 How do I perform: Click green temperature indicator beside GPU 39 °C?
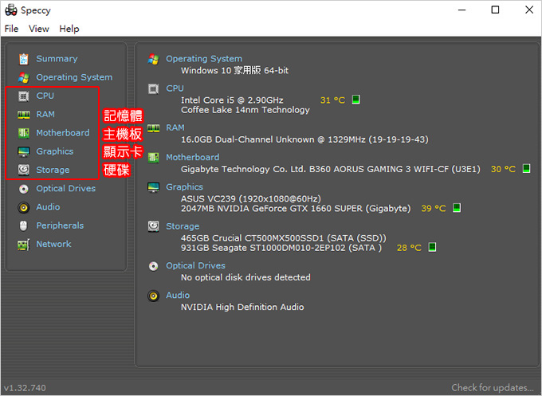(x=457, y=208)
